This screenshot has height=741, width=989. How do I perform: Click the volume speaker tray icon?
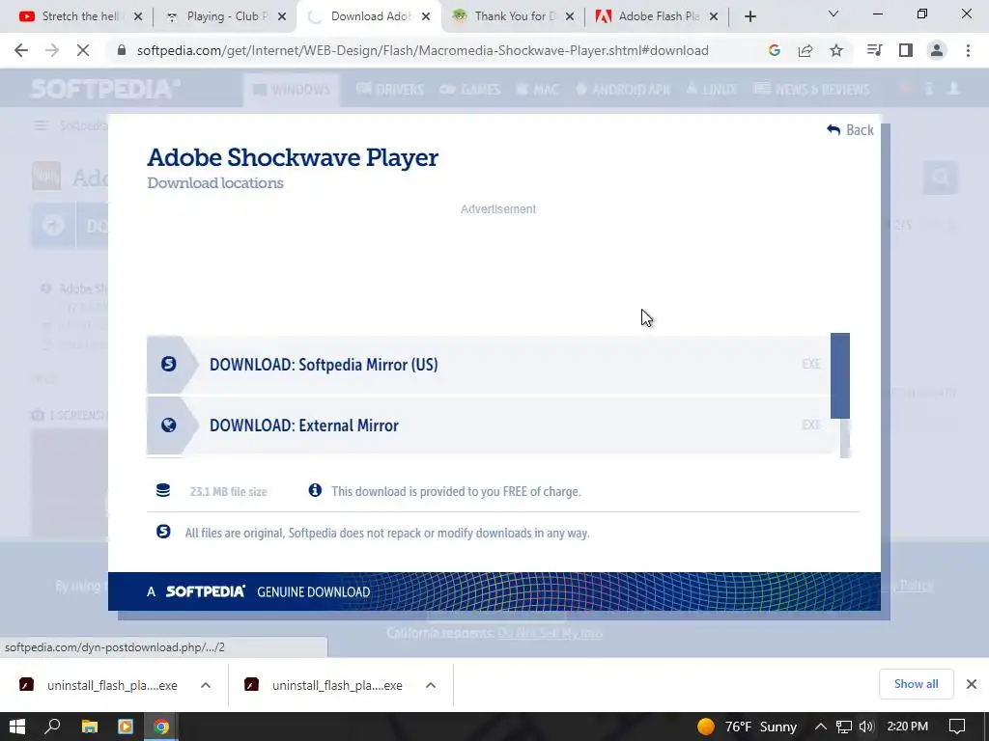click(866, 727)
